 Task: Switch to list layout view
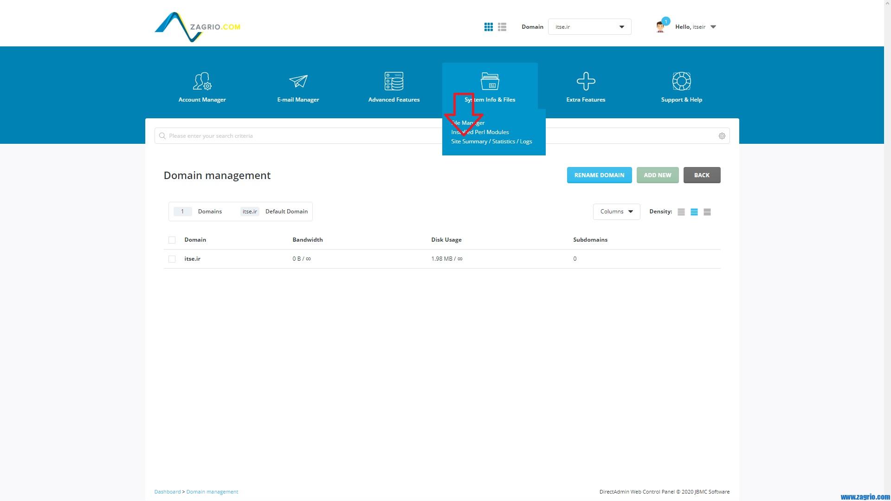pos(502,27)
